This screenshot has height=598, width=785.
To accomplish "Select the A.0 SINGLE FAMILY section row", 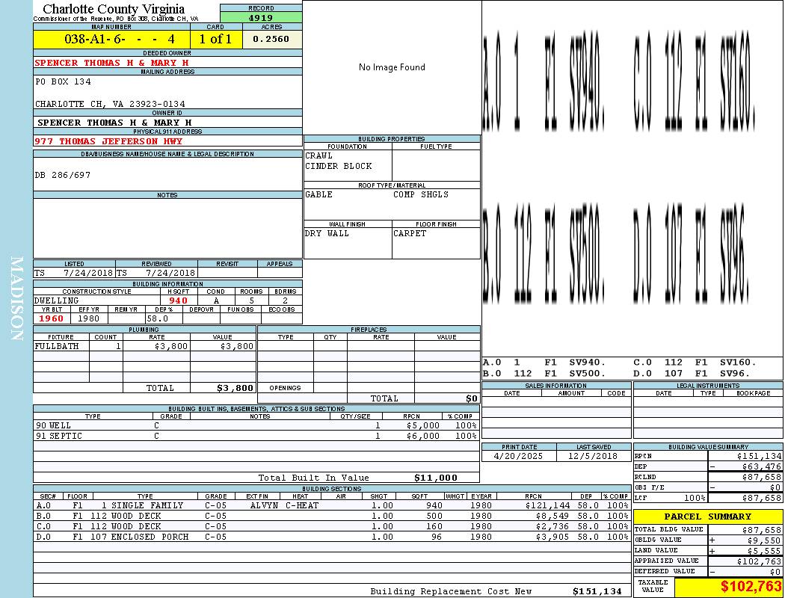I will pos(332,505).
